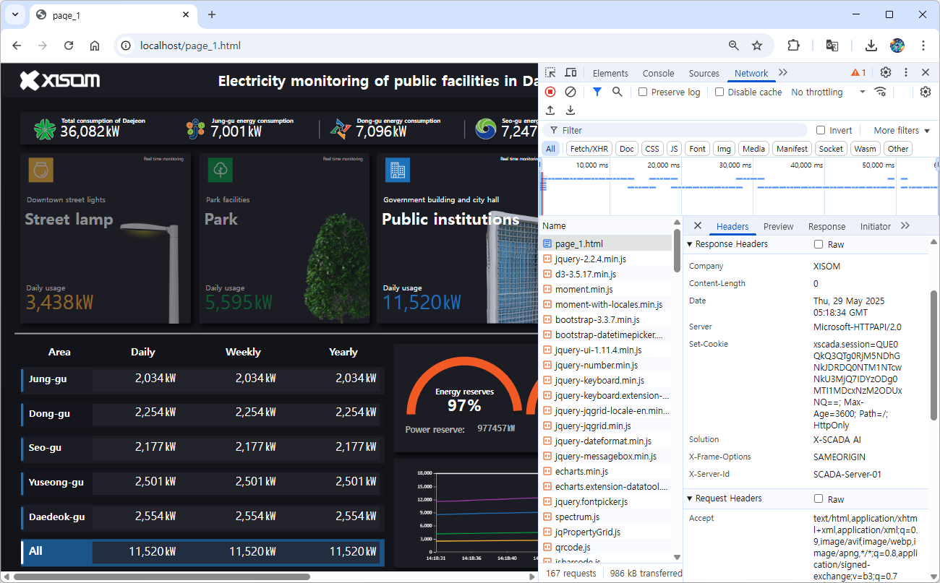
Task: Check Raw for Response Headers
Action: click(819, 244)
